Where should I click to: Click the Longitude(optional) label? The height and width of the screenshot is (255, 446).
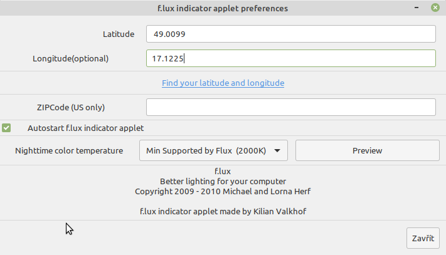tap(71, 58)
